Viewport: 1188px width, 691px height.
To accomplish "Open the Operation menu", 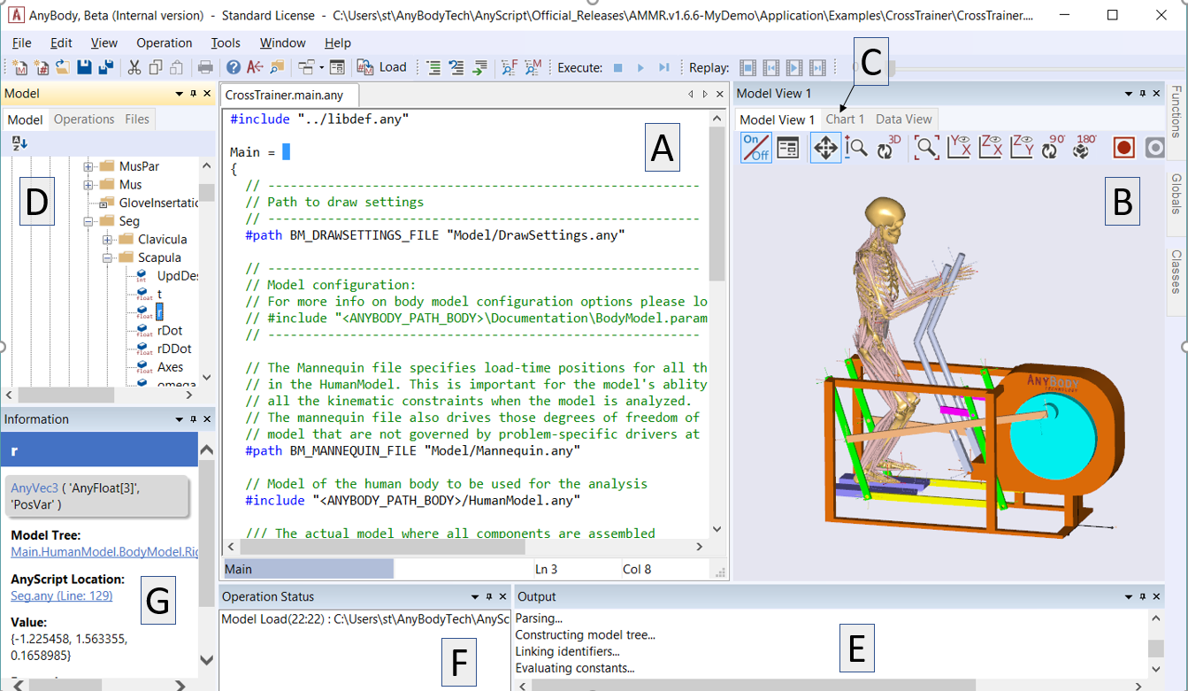I will pyautogui.click(x=165, y=42).
